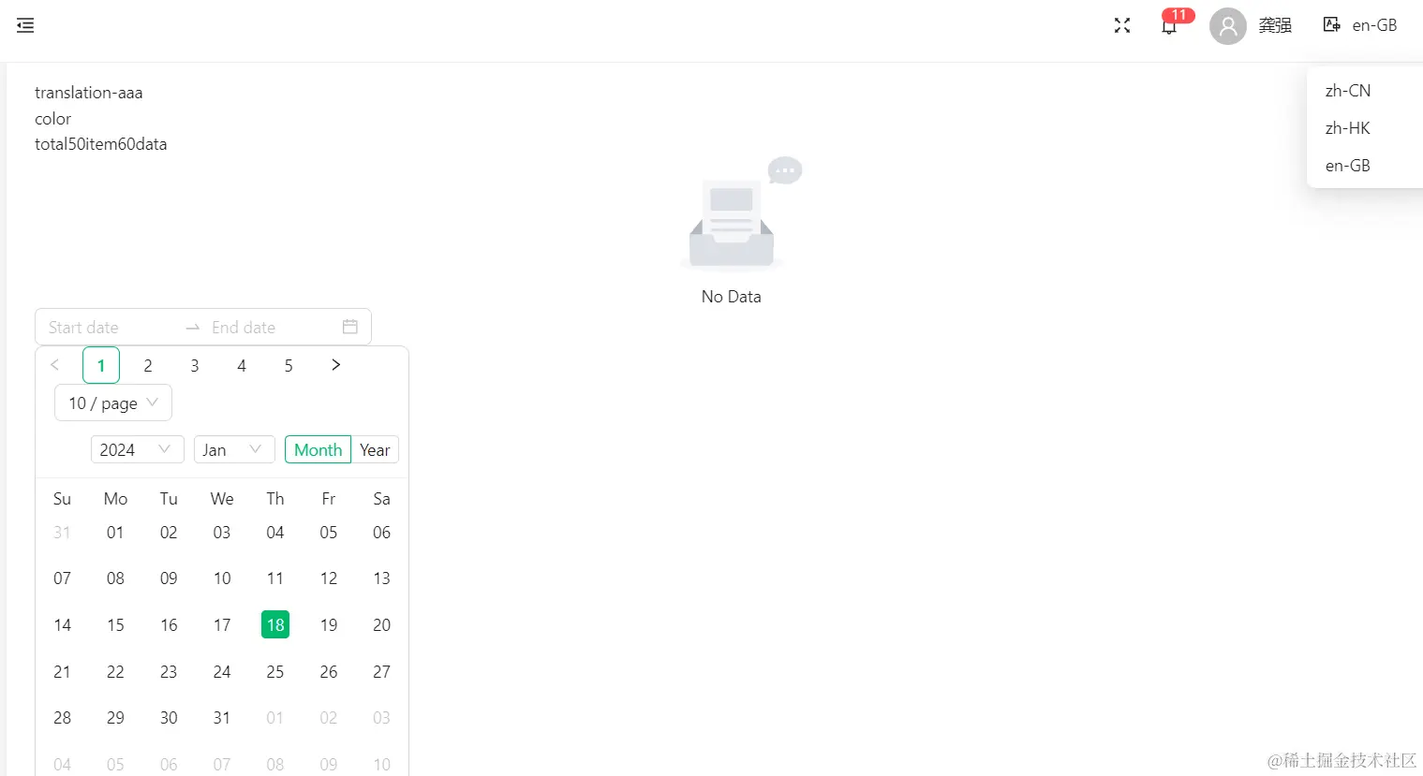The image size is (1423, 776).
Task: Open the Jan month dropdown
Action: click(x=234, y=449)
